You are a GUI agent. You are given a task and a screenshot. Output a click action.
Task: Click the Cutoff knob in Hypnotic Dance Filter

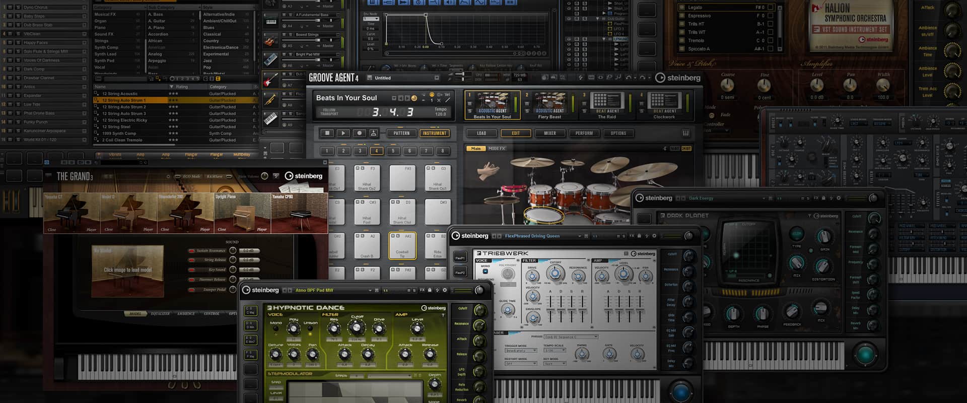[357, 328]
